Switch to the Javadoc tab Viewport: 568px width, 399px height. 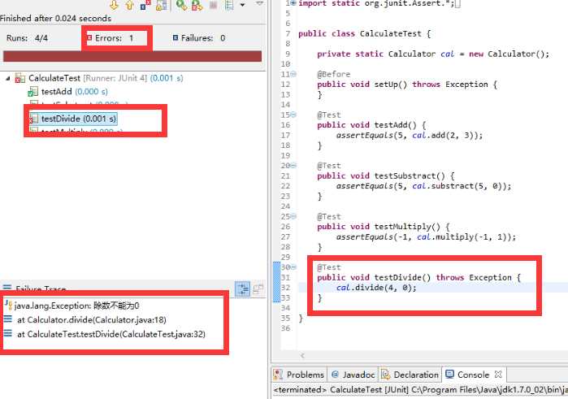pos(353,375)
